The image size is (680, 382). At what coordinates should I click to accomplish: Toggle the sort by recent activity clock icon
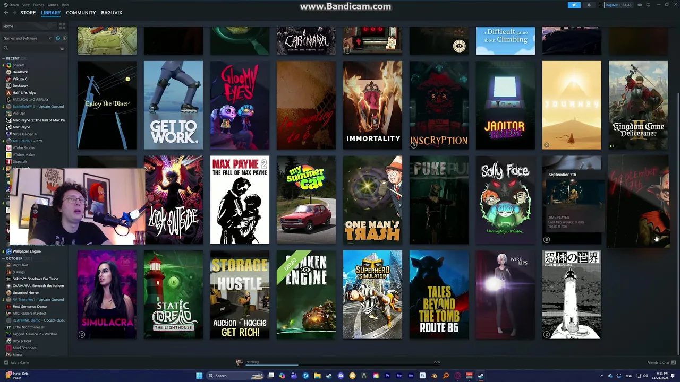[58, 38]
